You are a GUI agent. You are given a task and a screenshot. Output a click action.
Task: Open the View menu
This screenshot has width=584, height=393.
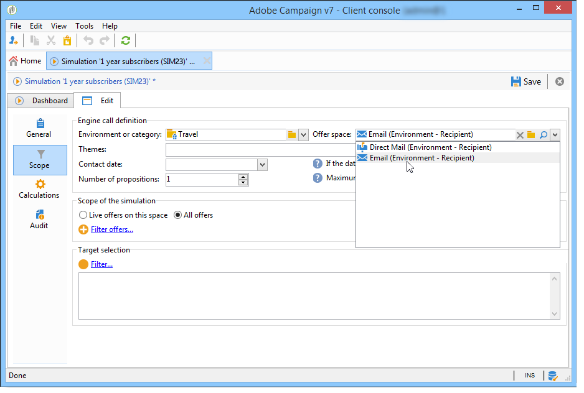59,26
